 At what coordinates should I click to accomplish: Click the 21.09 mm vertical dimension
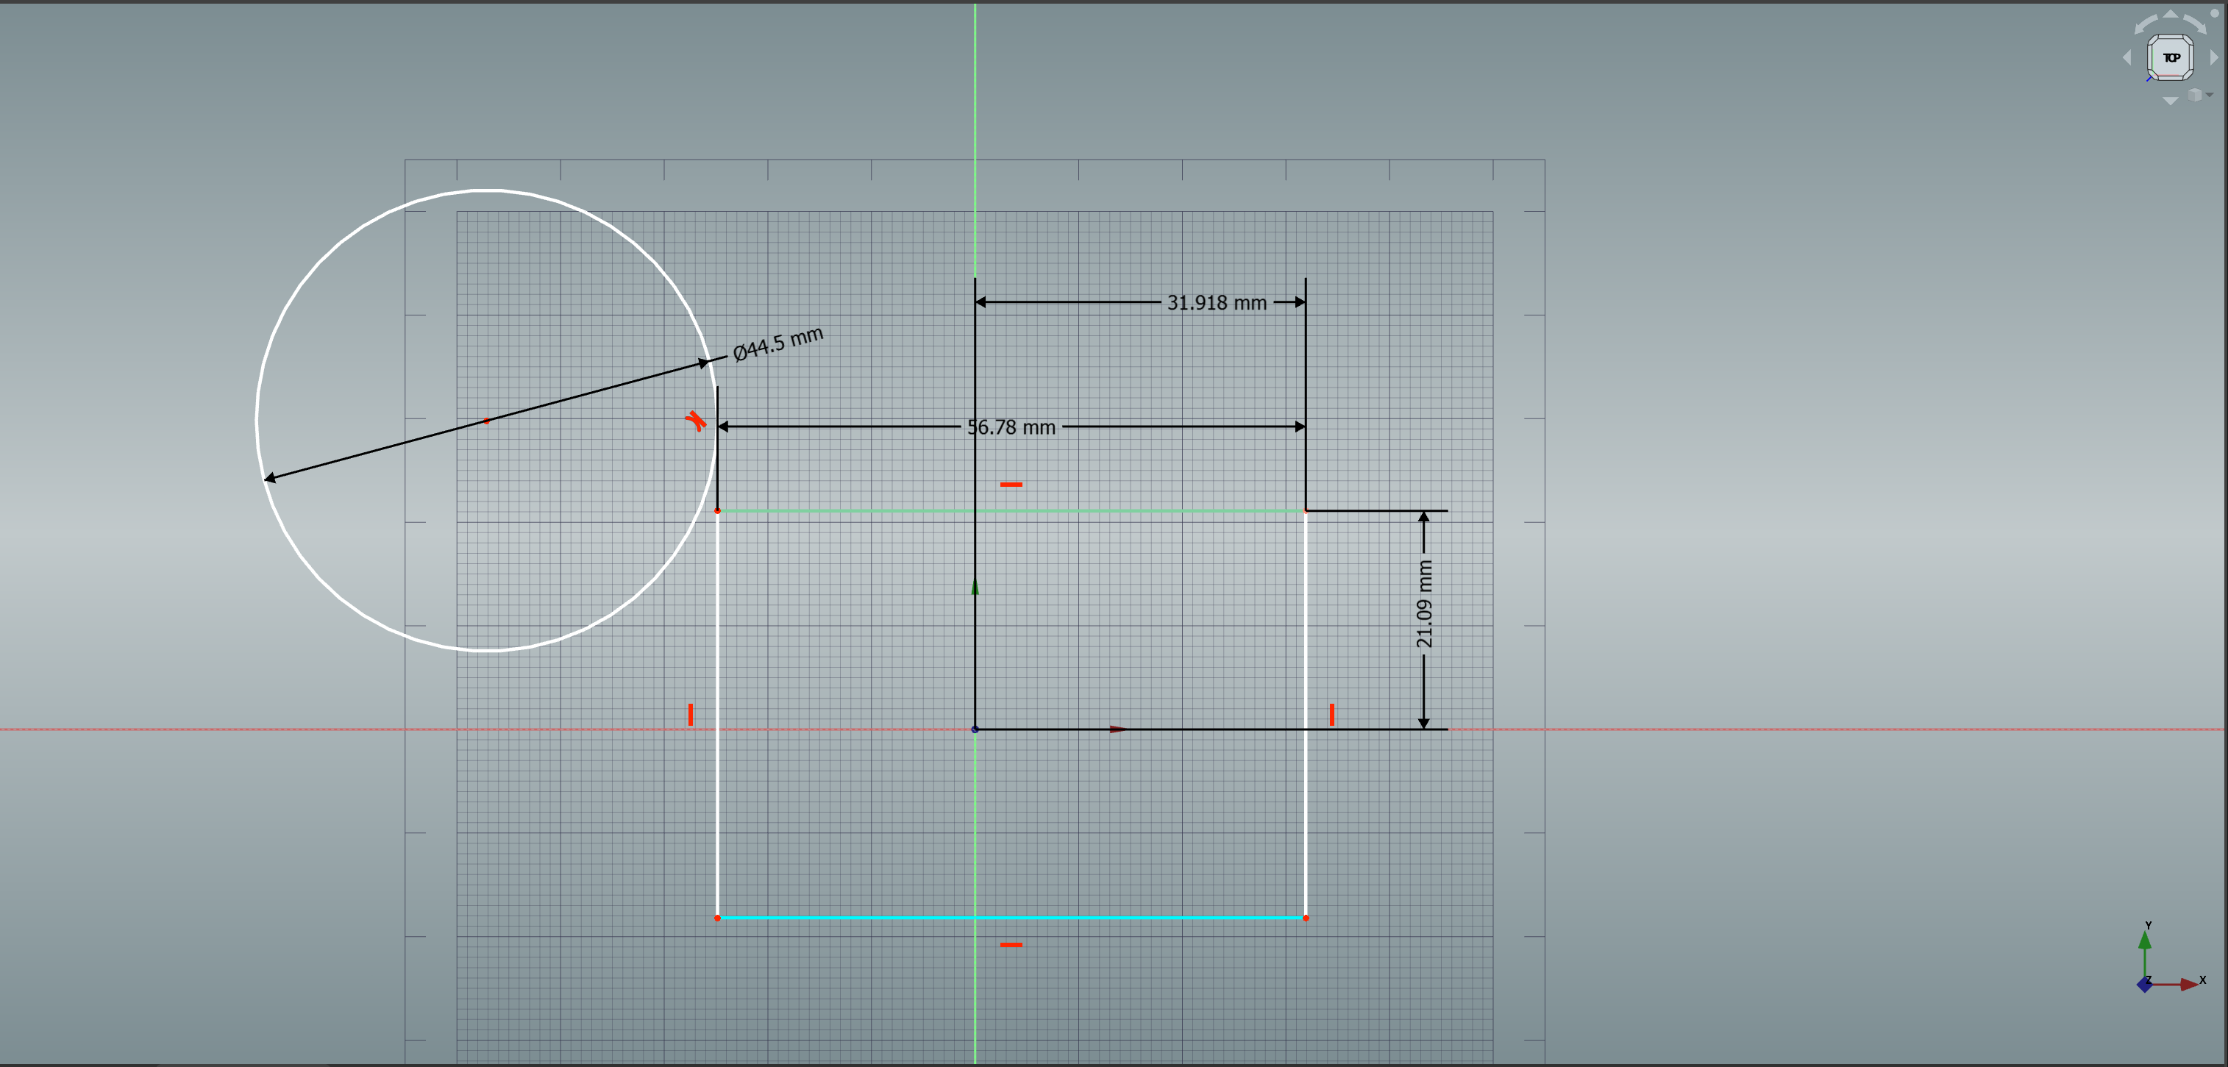[x=1425, y=604]
